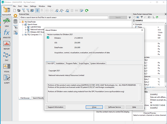Click the TXT import toolbar icon
This screenshot has width=167, height=124.
(x=23, y=11)
